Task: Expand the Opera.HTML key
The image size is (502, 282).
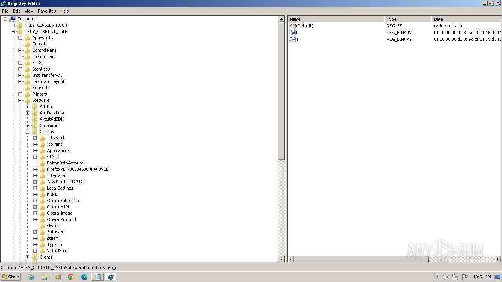Action: [35, 207]
